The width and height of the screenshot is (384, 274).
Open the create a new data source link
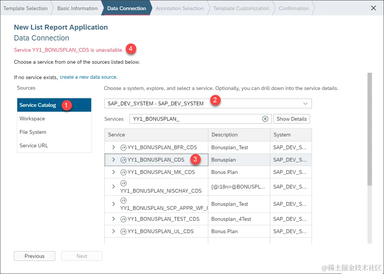89,77
